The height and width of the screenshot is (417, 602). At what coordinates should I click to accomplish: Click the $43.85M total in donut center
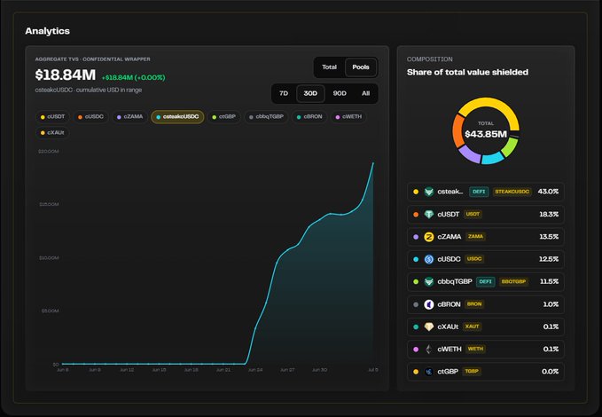click(486, 135)
